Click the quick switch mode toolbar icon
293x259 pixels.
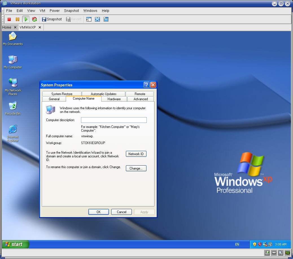click(106, 19)
